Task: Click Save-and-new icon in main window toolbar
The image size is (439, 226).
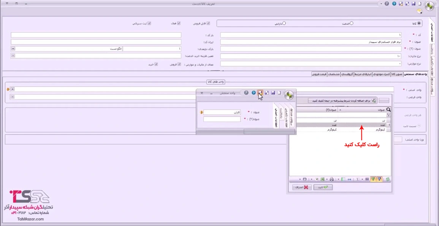Action: [407, 4]
